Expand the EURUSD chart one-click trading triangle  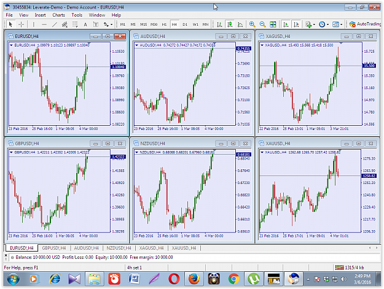[11, 45]
